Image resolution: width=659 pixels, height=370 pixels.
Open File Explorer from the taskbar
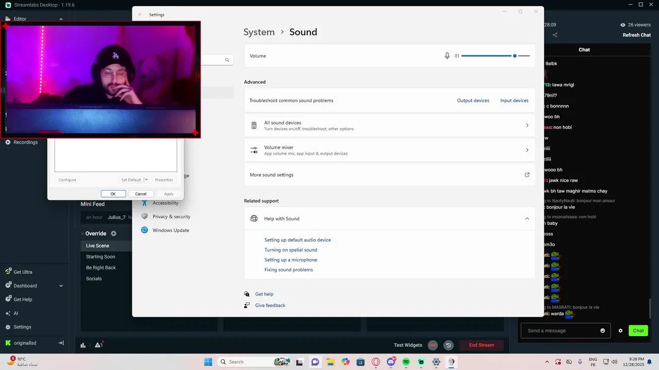pos(330,362)
